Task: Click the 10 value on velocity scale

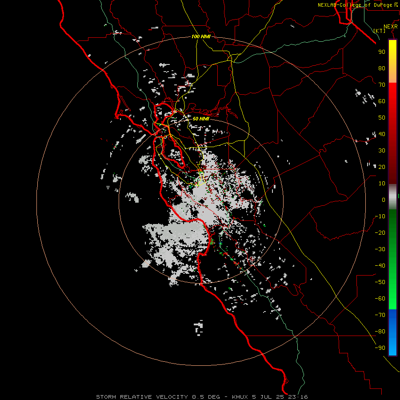Action: [x=382, y=184]
